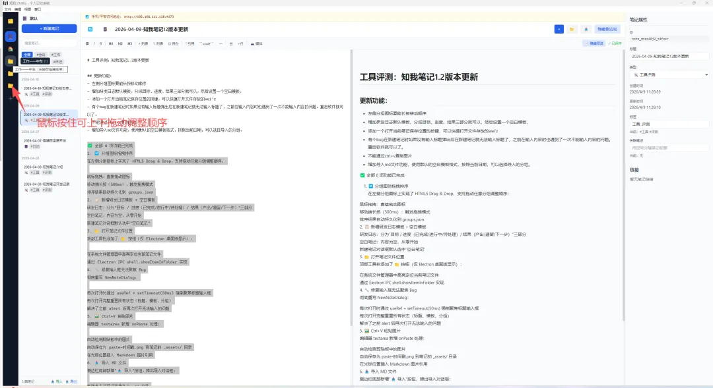Create a note with 新建笔记 button
Image resolution: width=713 pixels, height=388 pixels.
tap(49, 28)
